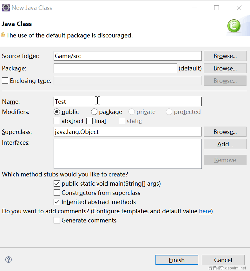This screenshot has height=271, width=250.
Task: Check the final modifier checkbox
Action: coord(89,121)
